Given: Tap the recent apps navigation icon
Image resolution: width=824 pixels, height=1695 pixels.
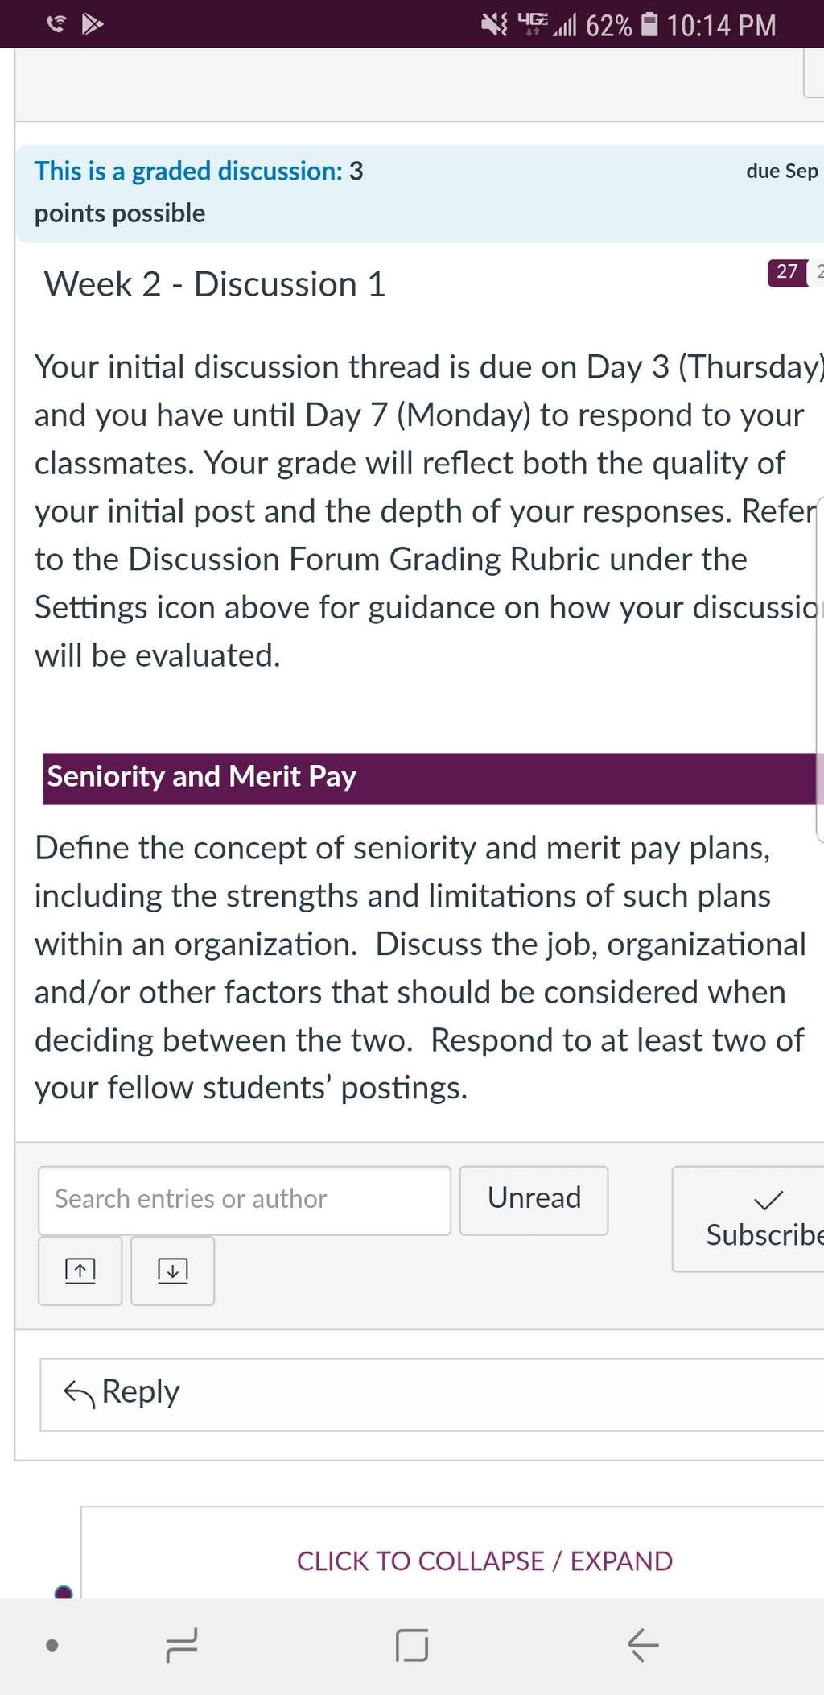Looking at the screenshot, I should [182, 1645].
